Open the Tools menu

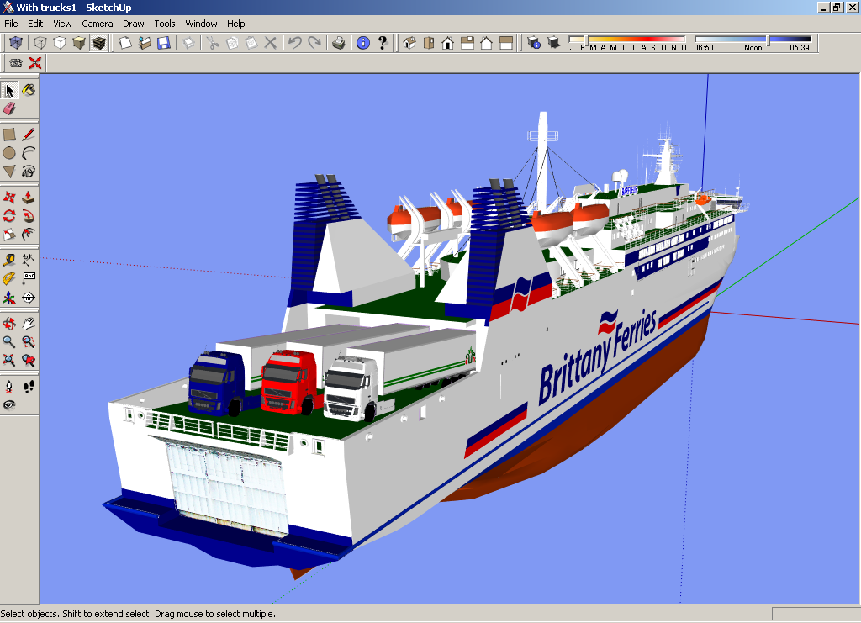click(x=165, y=24)
